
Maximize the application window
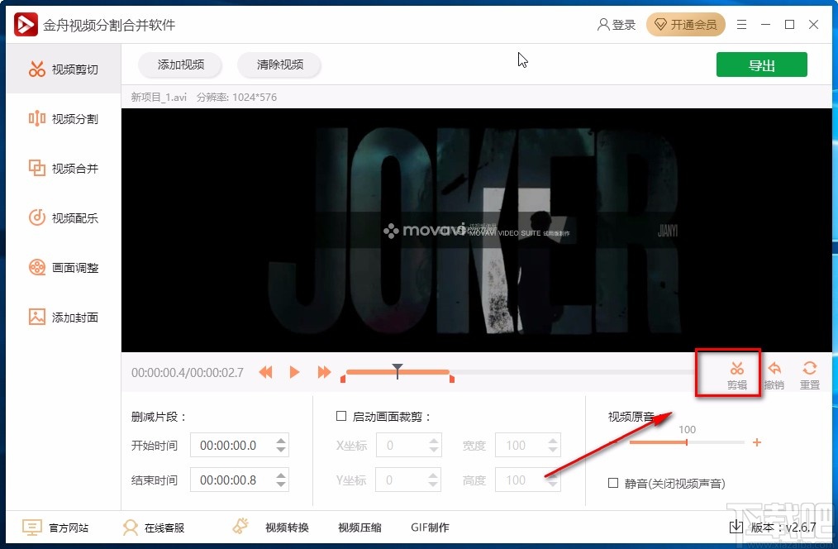(x=789, y=25)
